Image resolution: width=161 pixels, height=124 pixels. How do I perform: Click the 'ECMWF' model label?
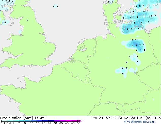pos(41,118)
